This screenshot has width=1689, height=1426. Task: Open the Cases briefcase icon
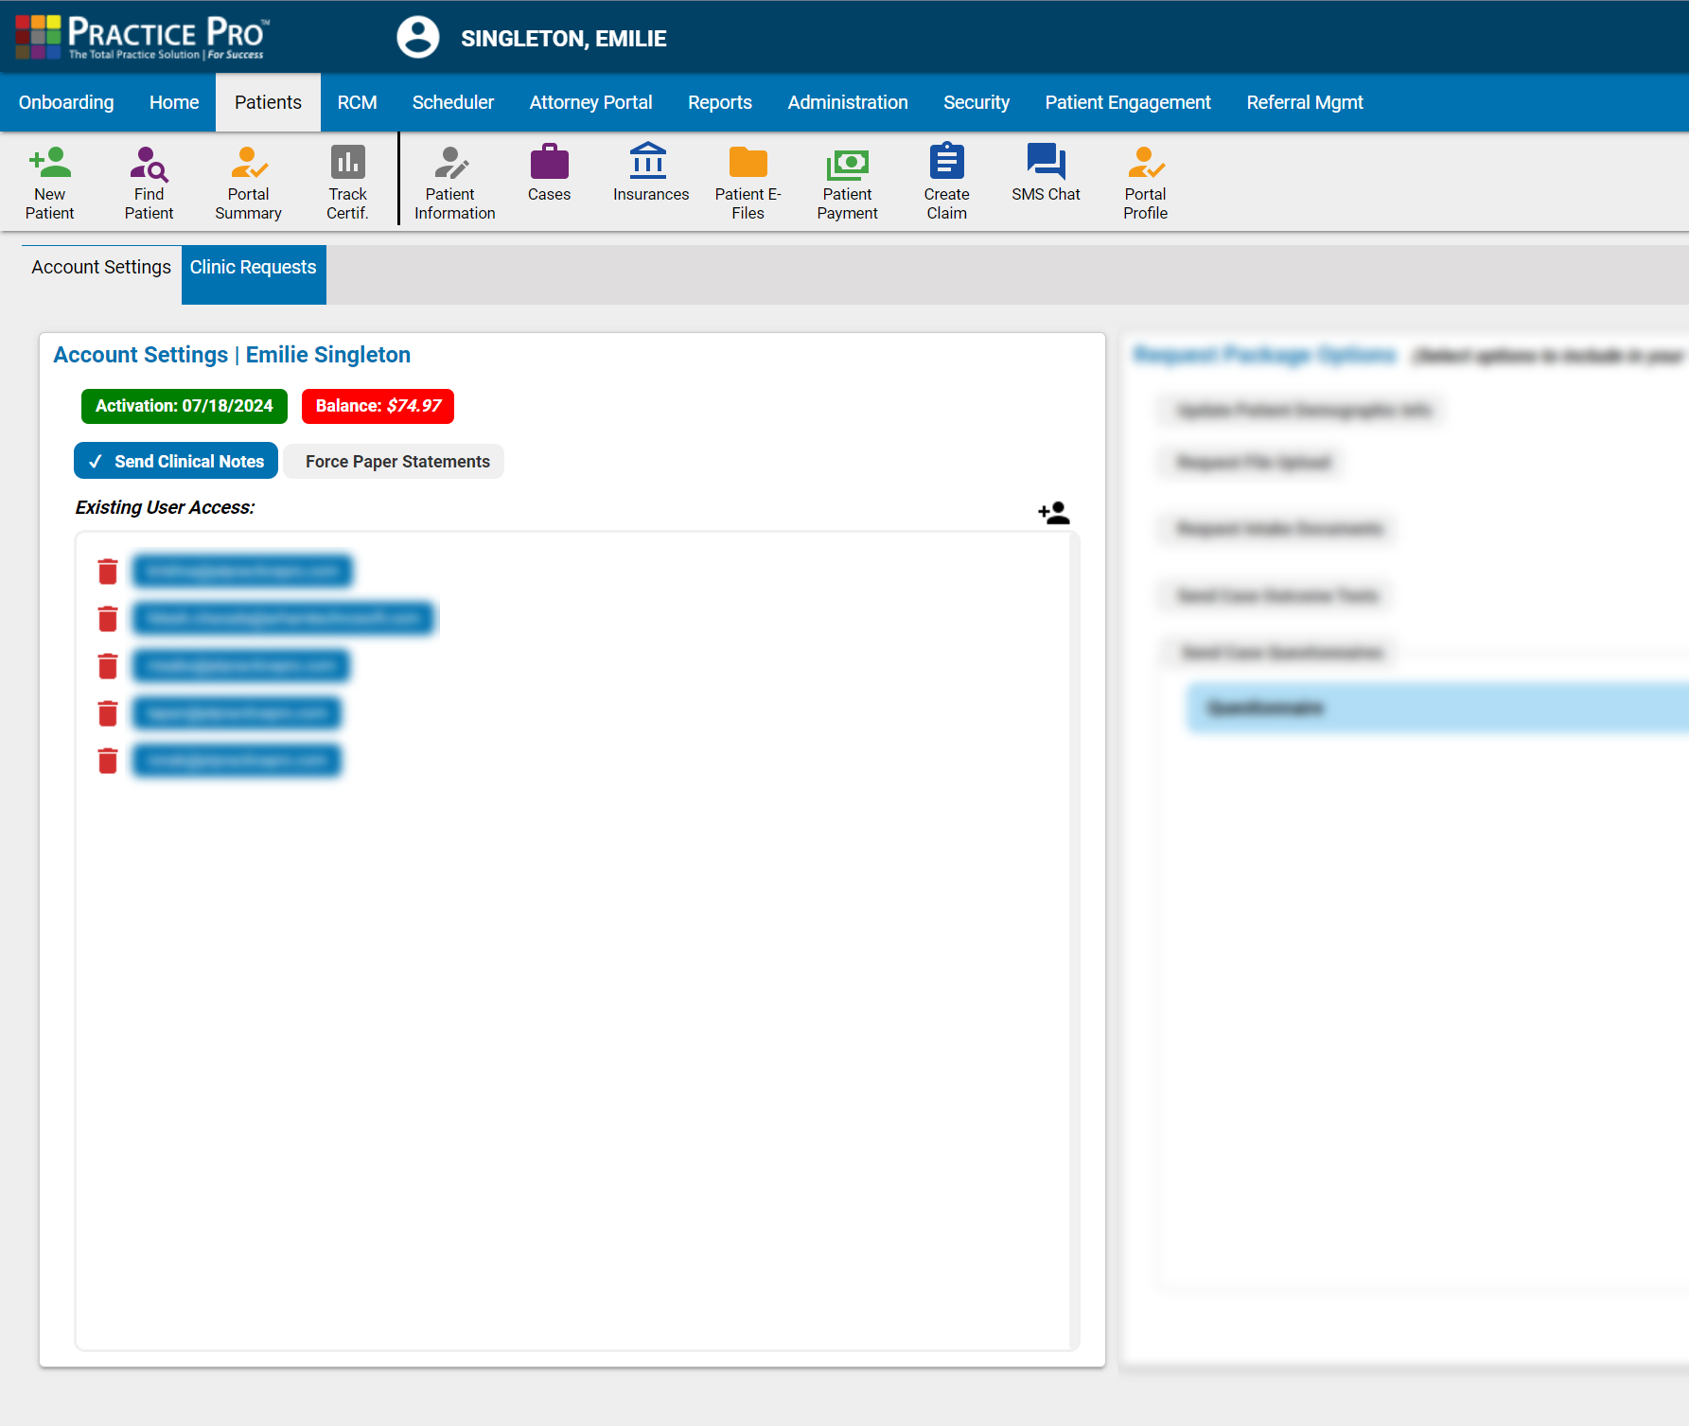[549, 164]
